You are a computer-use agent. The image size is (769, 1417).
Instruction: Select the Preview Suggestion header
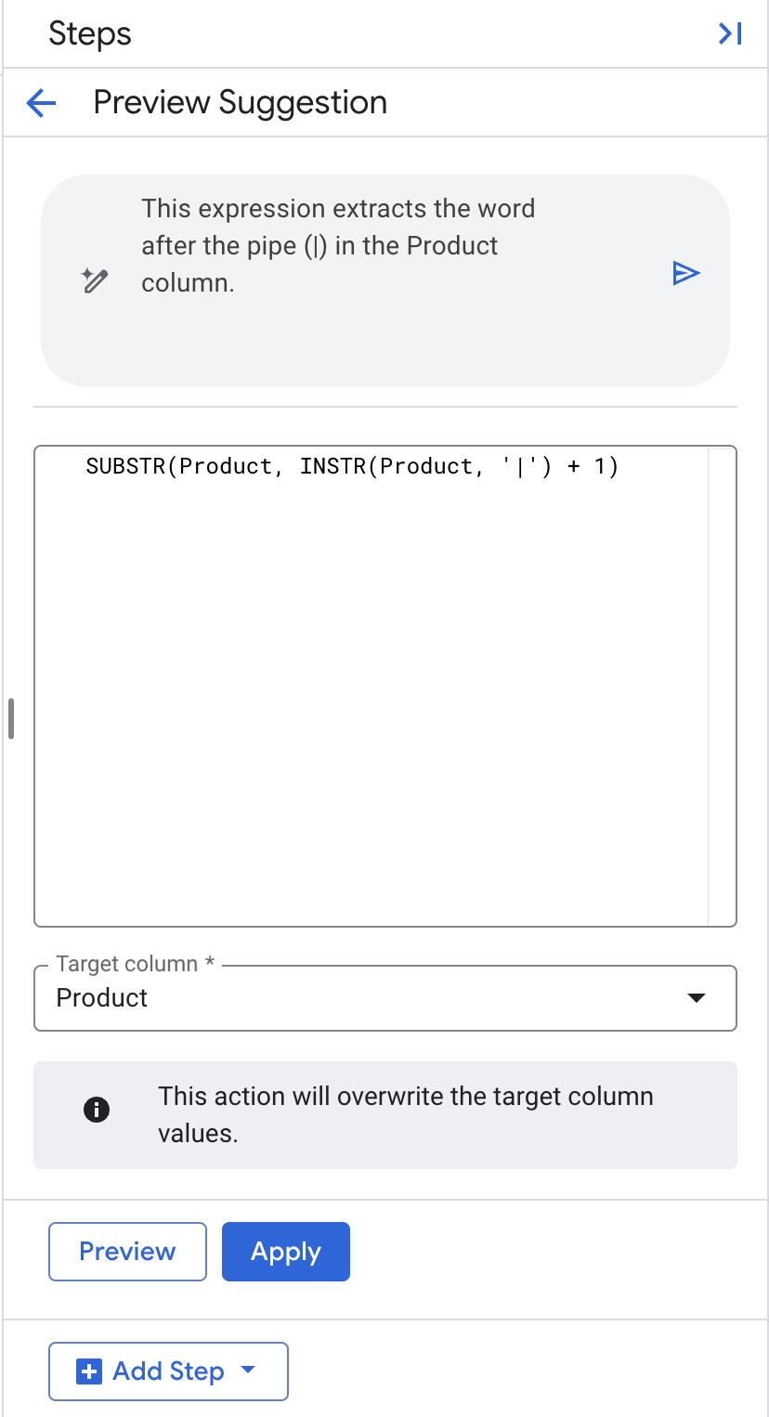point(240,102)
